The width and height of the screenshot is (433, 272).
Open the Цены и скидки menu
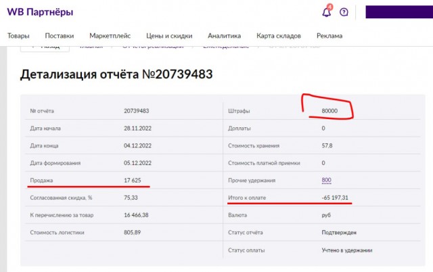point(169,36)
